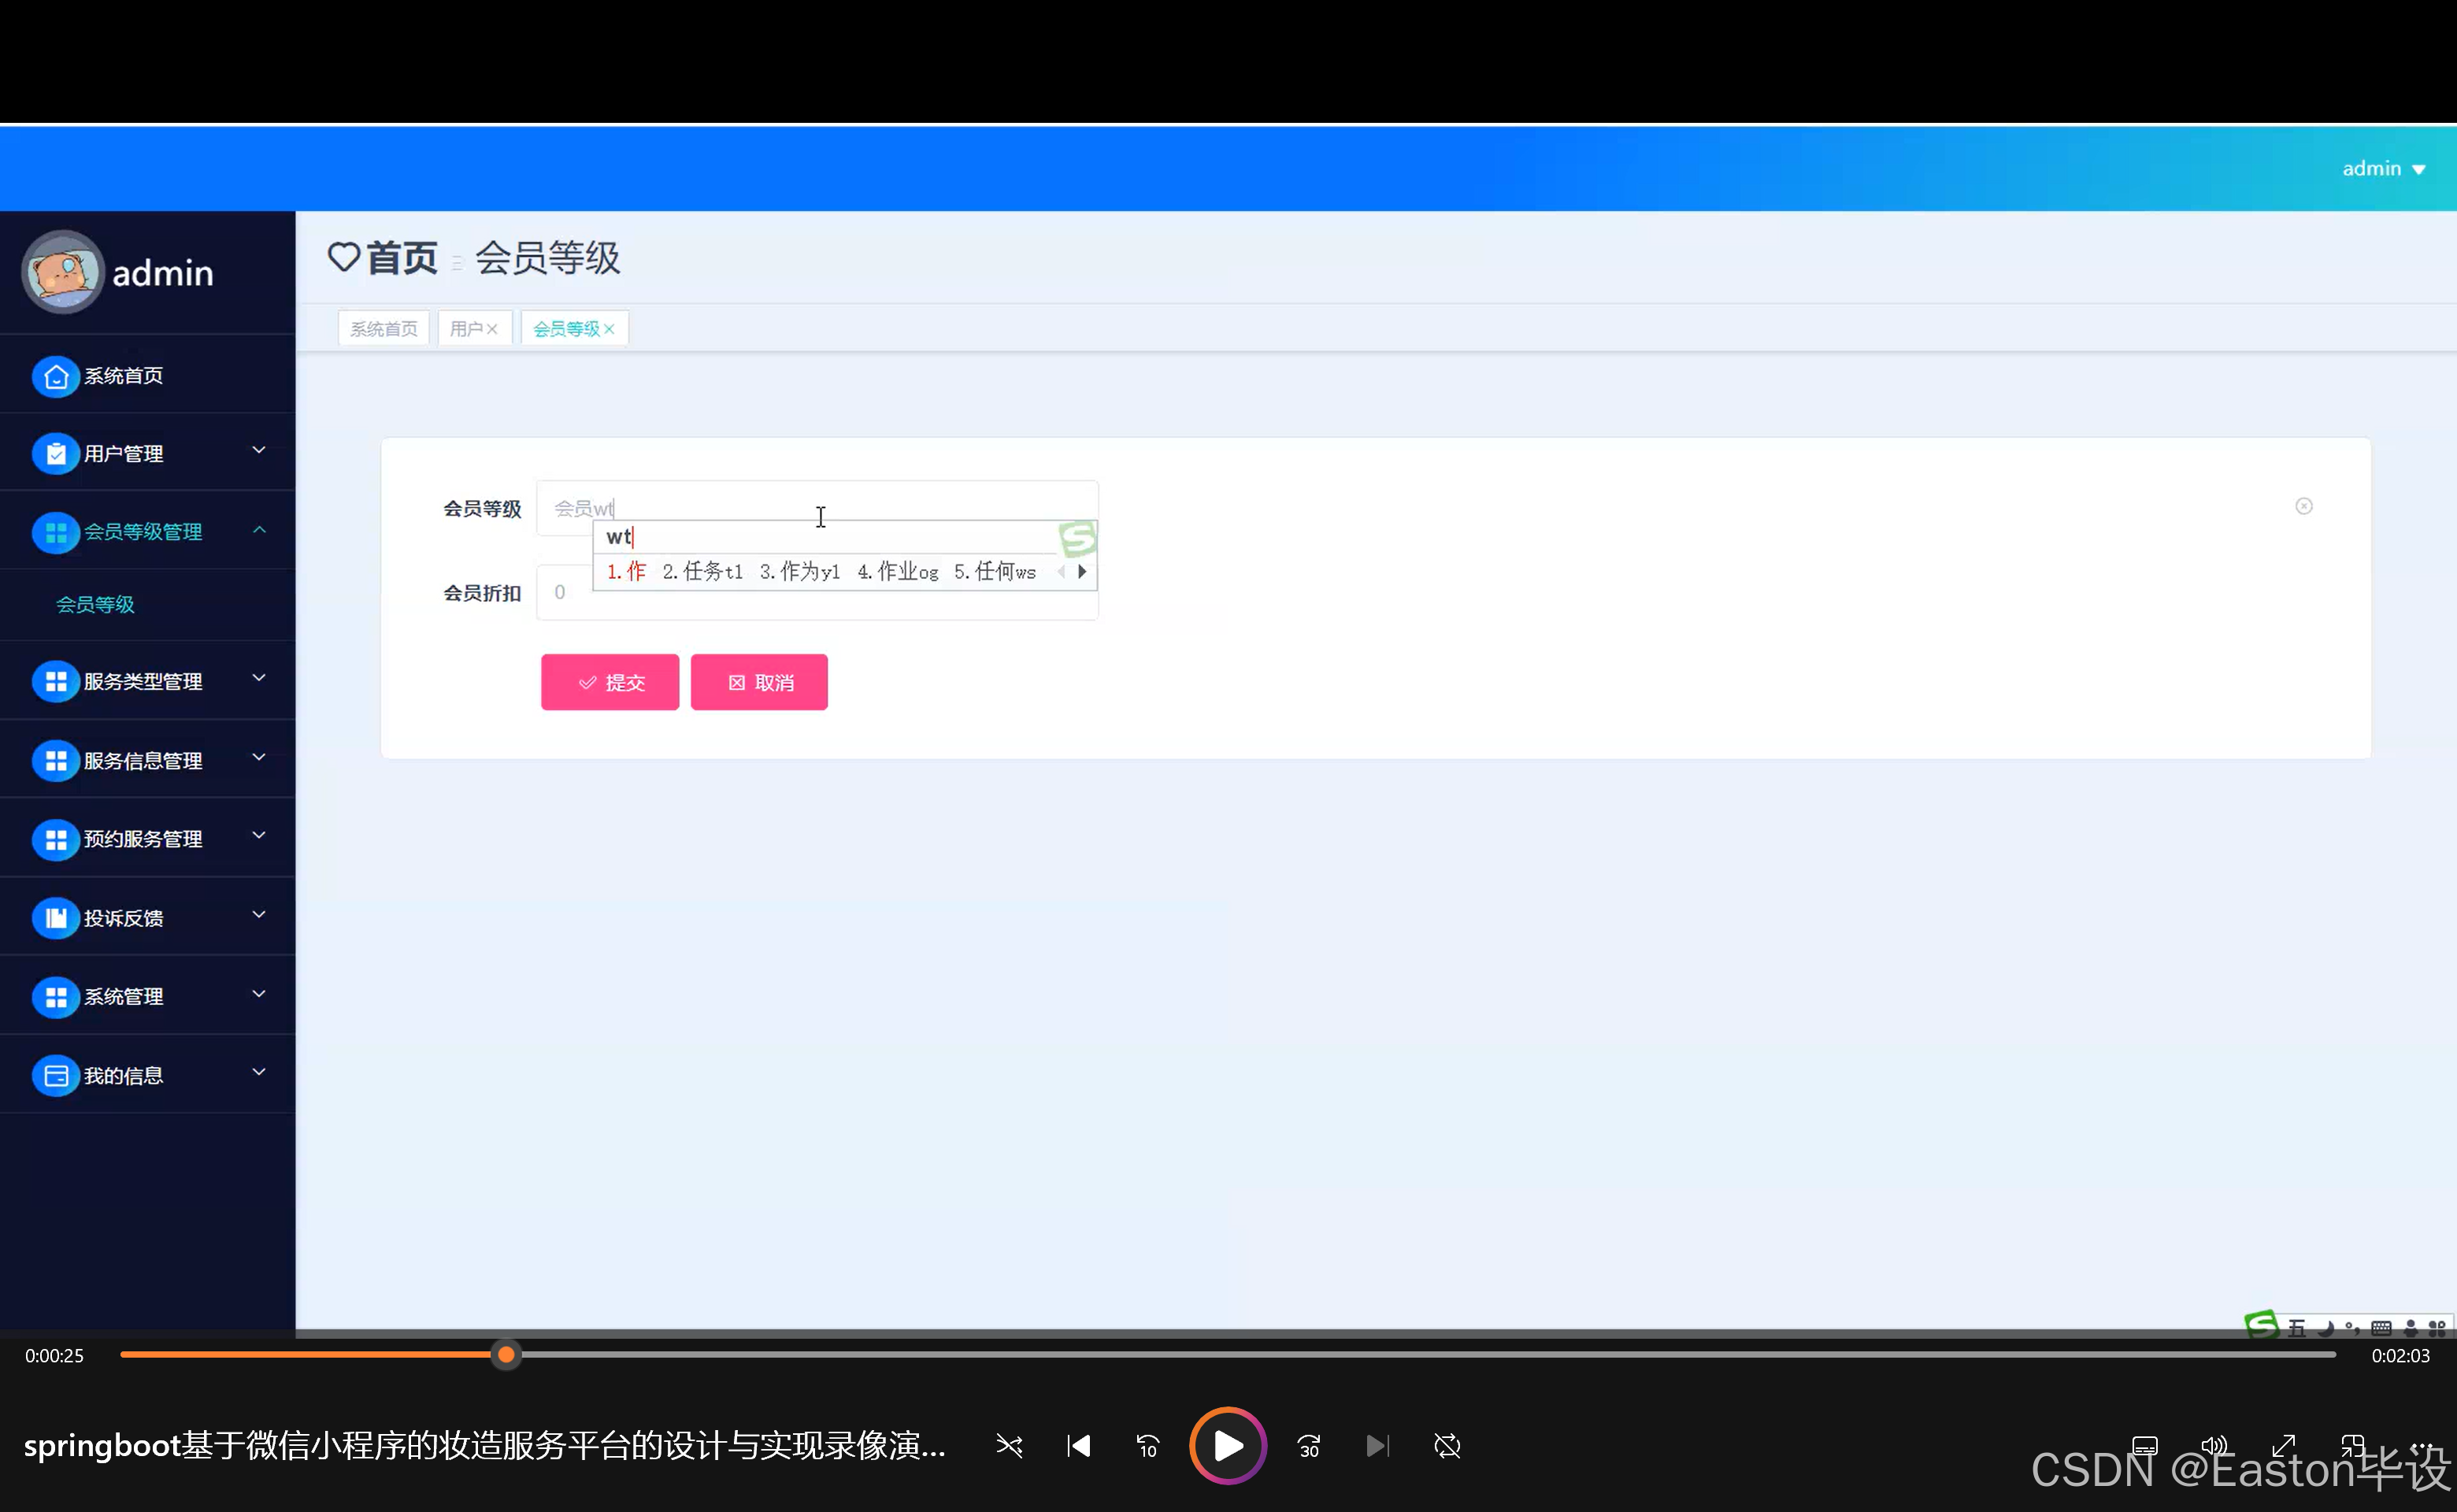
Task: Open fullscreen mode icon
Action: (x=2284, y=1446)
